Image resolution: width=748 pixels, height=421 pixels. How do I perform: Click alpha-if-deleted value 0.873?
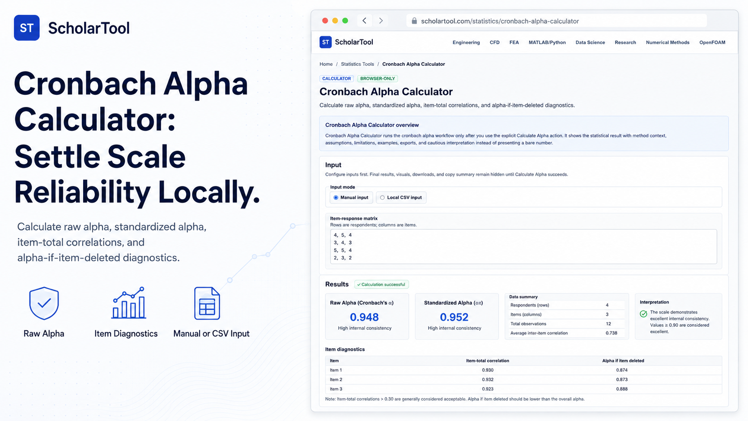[x=622, y=380]
